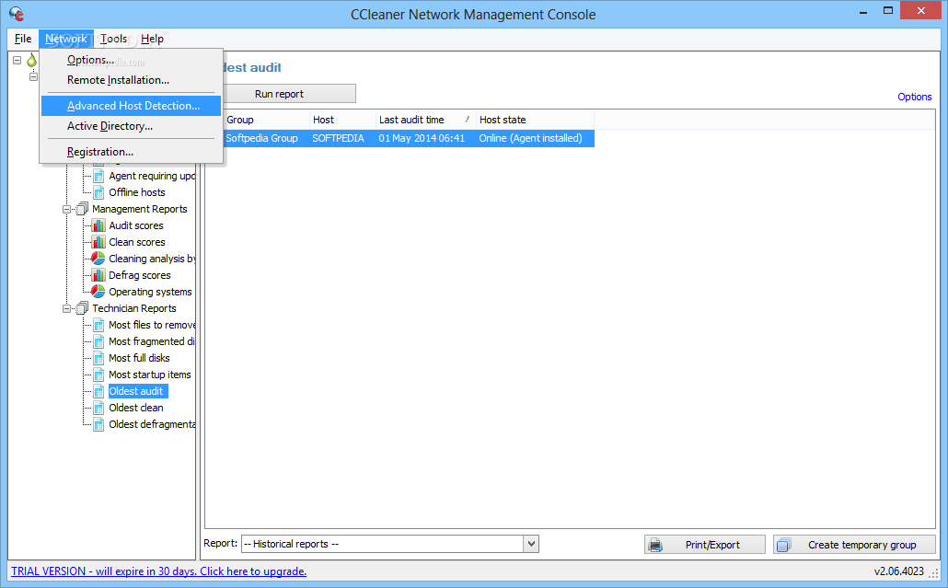The height and width of the screenshot is (588, 948).
Task: Collapse the Technician Reports branch
Action: 66,308
